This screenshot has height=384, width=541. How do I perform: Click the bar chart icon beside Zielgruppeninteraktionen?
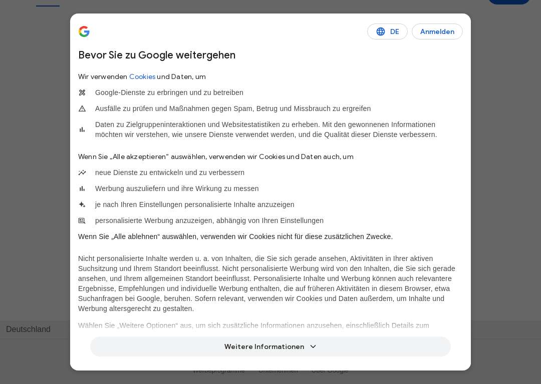(82, 129)
